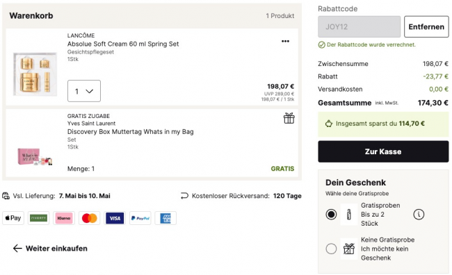
Task: Click the Entfernen button for the discount code
Action: click(x=426, y=27)
